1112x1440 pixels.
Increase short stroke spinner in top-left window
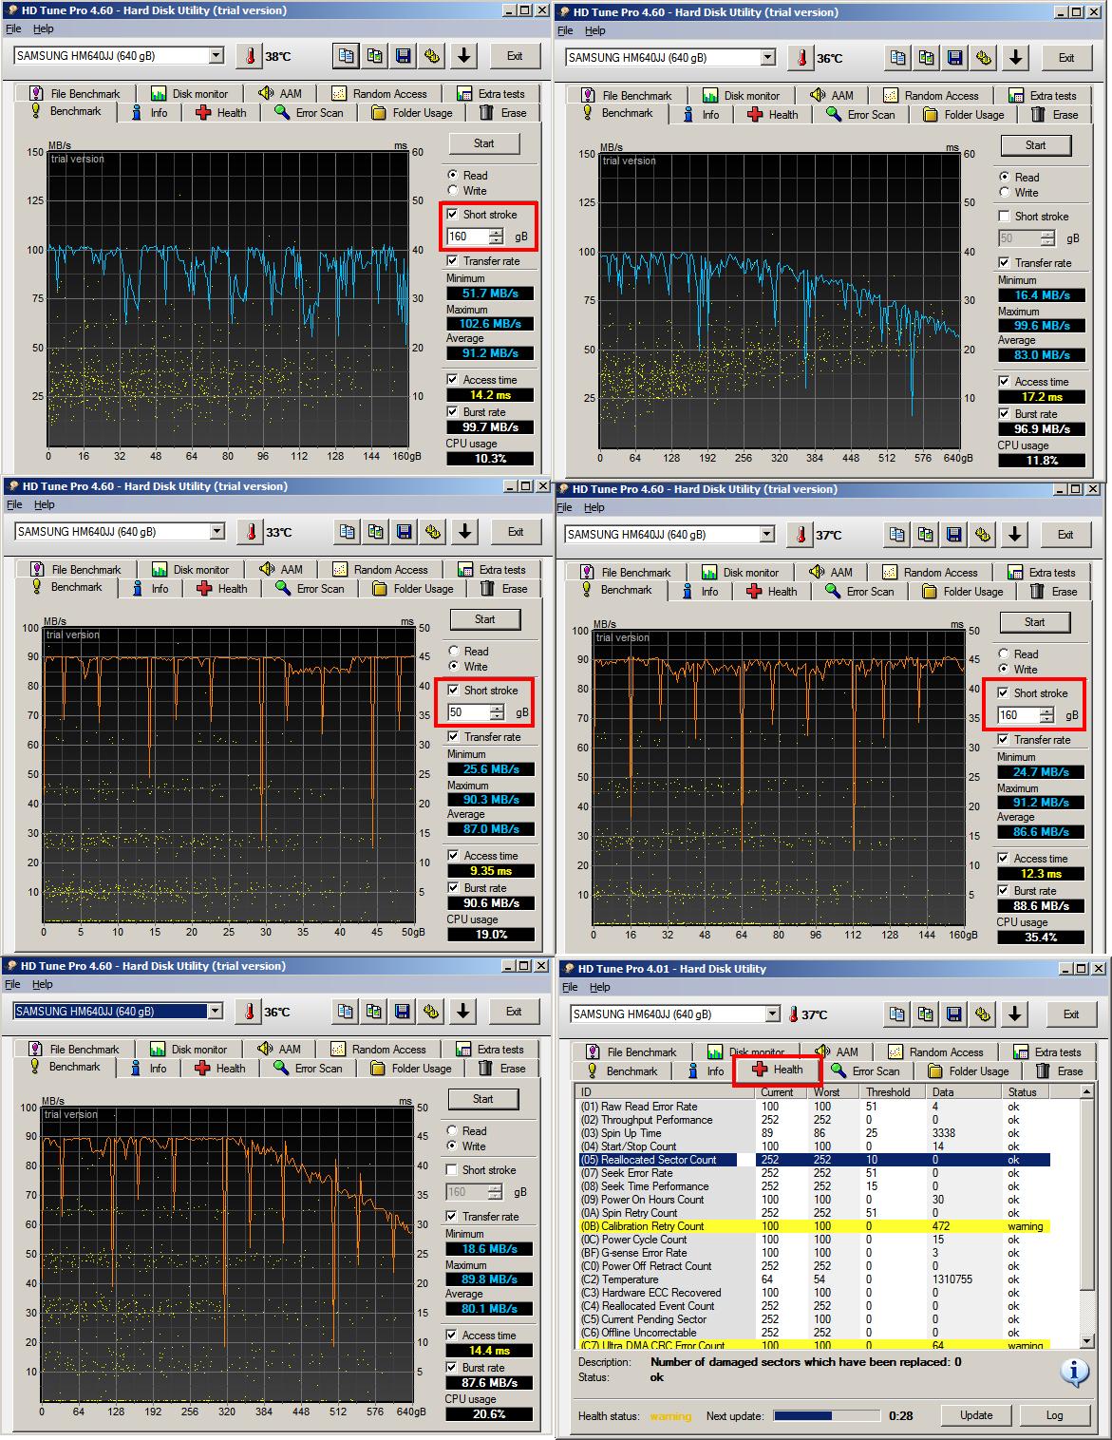coord(496,233)
